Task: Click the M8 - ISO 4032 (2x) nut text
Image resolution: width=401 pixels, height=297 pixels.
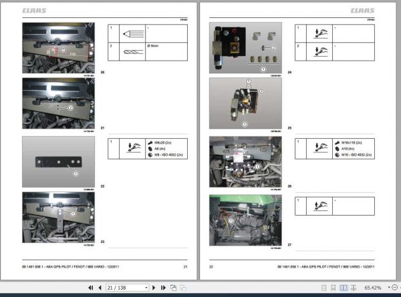Action: [168, 155]
